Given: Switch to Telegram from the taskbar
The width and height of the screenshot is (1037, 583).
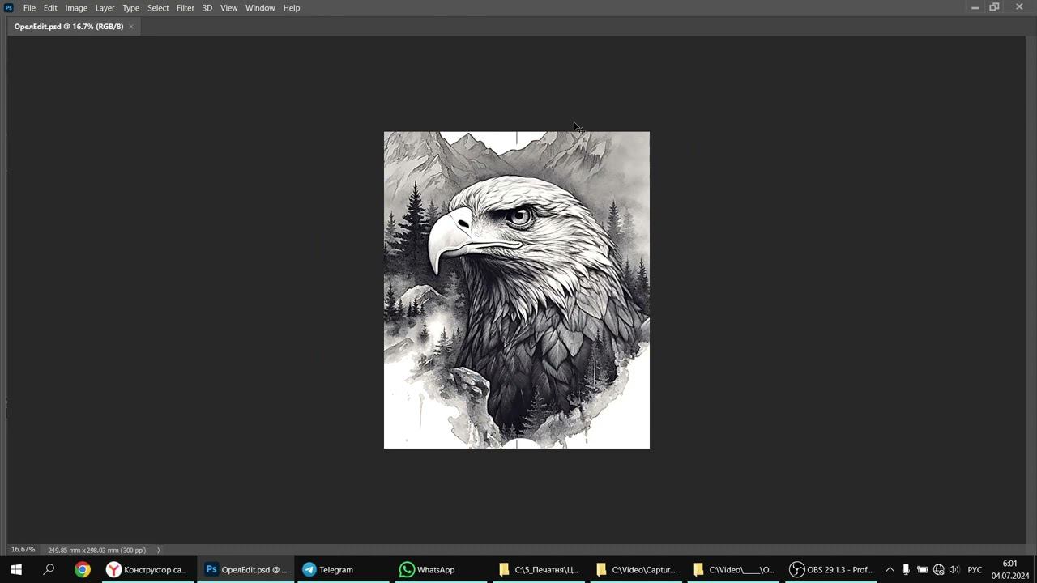Looking at the screenshot, I should 342,570.
